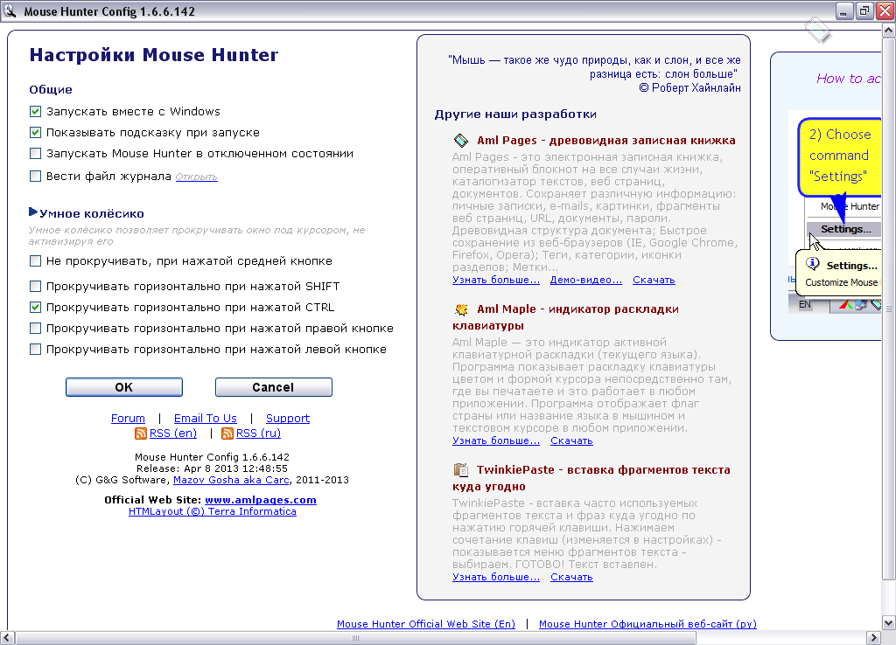Click the RSS (en) feed icon
The height and width of the screenshot is (645, 896).
click(141, 433)
